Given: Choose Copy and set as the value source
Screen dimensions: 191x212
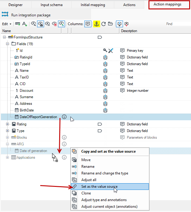Looking at the screenshot, I should click(x=110, y=151).
